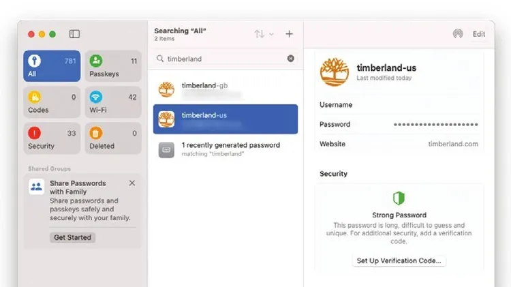Open the timberland.com website link
511x287 pixels.
click(x=453, y=144)
